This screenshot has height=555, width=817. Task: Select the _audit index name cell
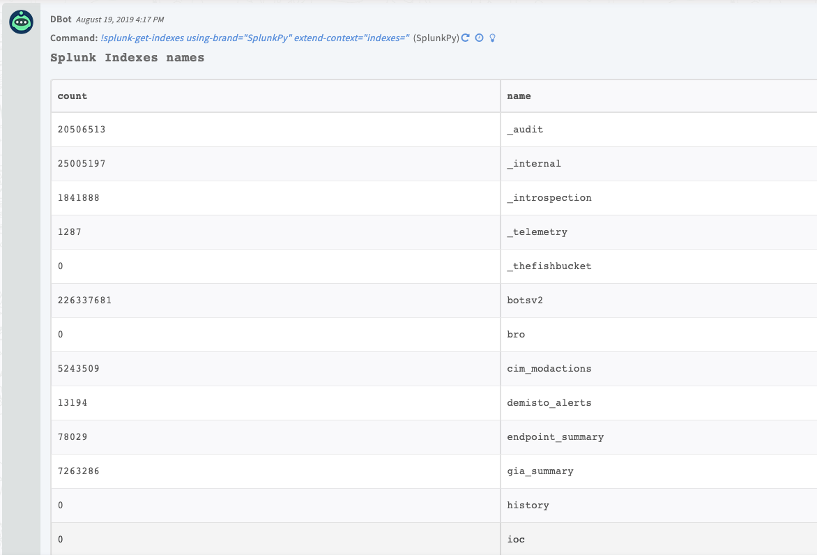[525, 130]
